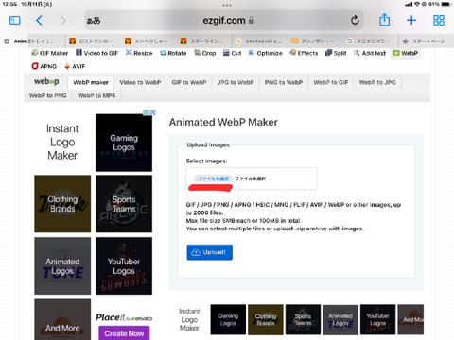The image size is (454, 340).
Task: Open the ad info icon beside X
Action: coord(147,112)
